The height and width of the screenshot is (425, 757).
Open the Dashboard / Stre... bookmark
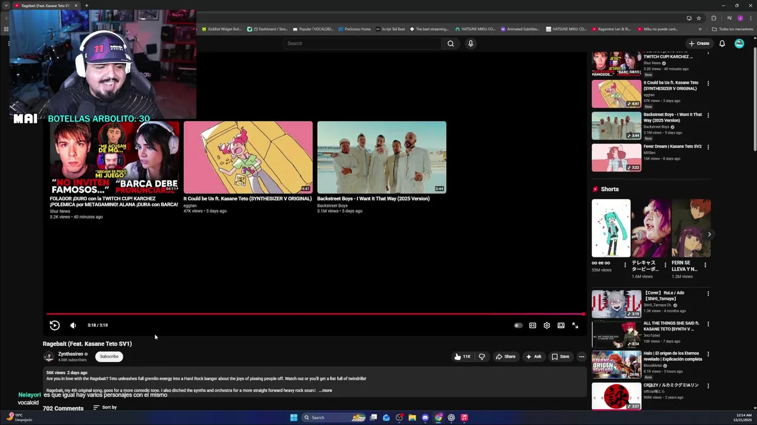tap(268, 29)
